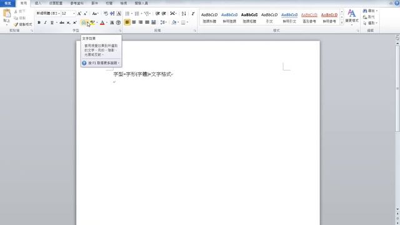Click the Numbering list icon
This screenshot has width=400, height=225.
pos(137,14)
